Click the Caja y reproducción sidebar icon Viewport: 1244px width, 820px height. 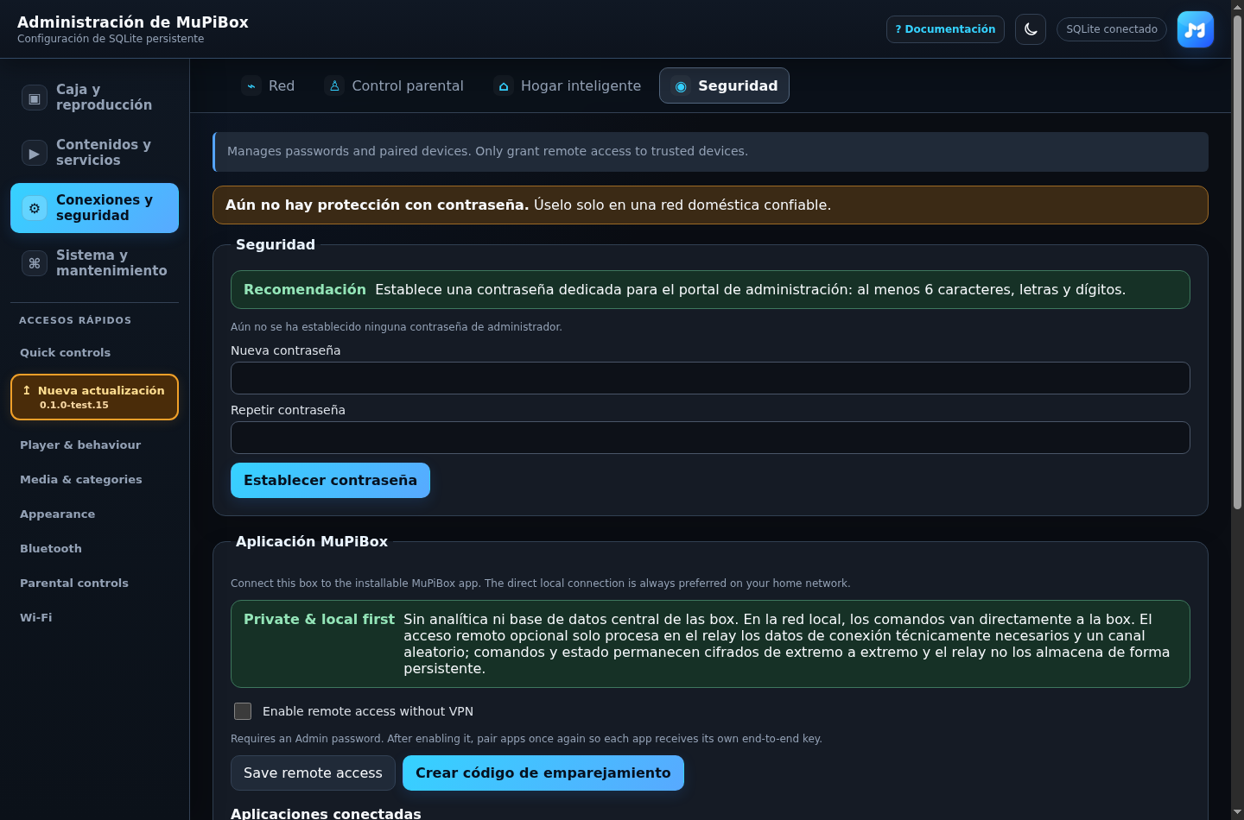[x=35, y=98]
